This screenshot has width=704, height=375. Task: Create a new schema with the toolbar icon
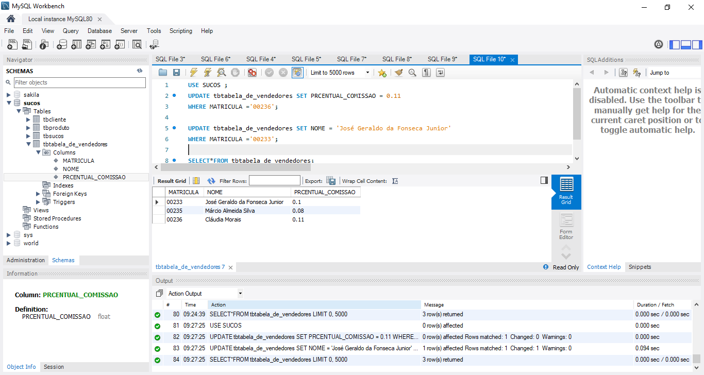pyautogui.click(x=62, y=45)
